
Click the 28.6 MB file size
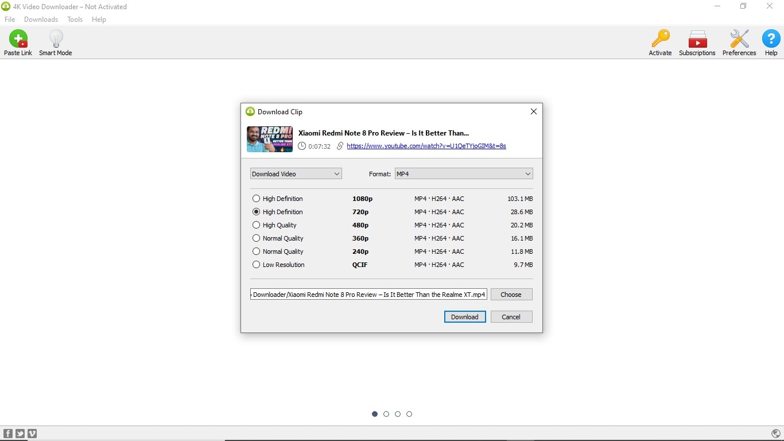point(522,212)
